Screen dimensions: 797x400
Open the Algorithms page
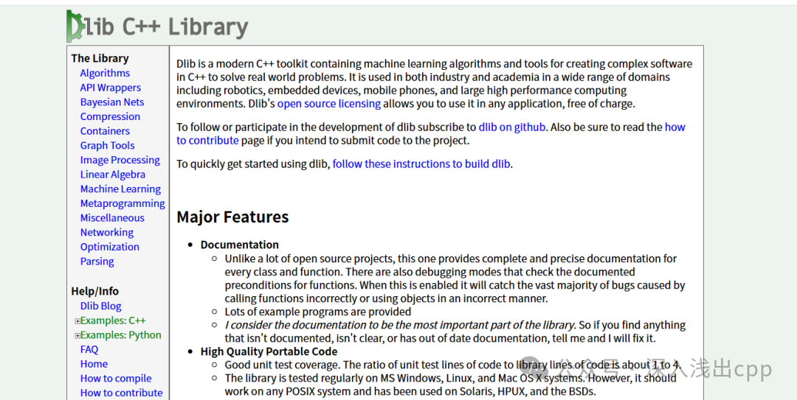pos(105,73)
